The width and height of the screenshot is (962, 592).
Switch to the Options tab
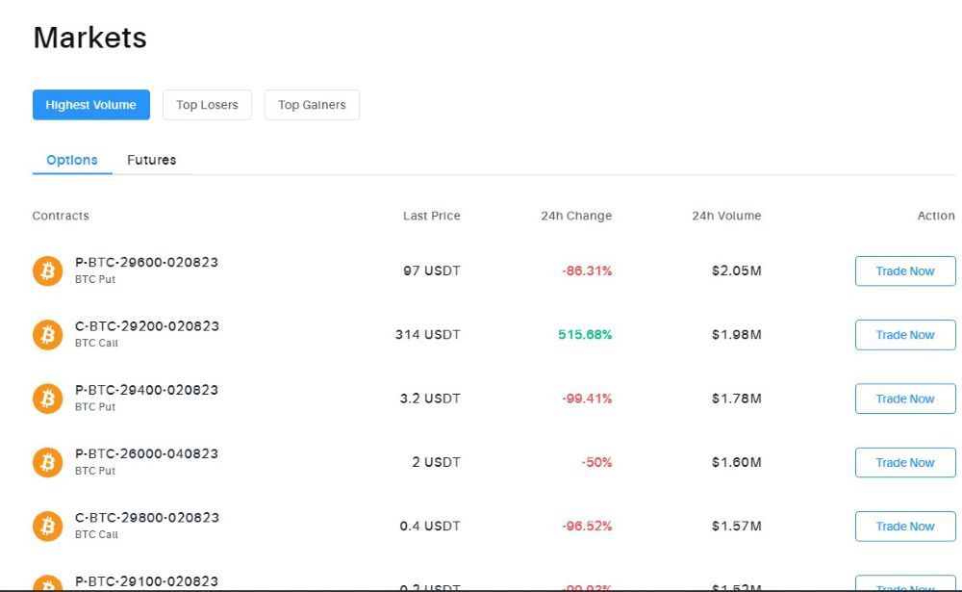(72, 160)
